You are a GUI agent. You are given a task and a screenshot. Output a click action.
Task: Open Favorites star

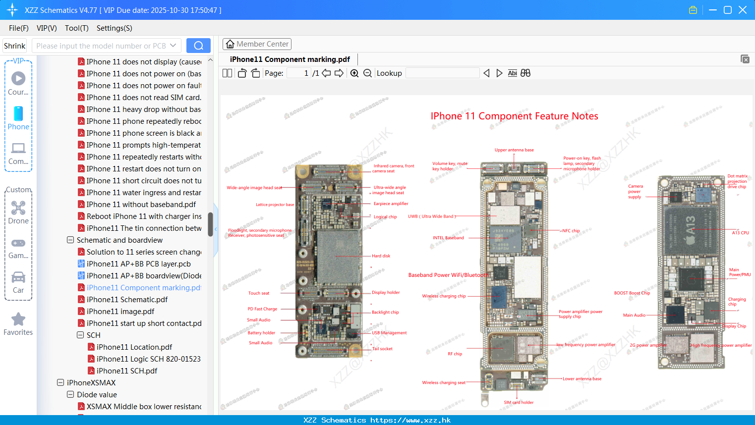18,324
